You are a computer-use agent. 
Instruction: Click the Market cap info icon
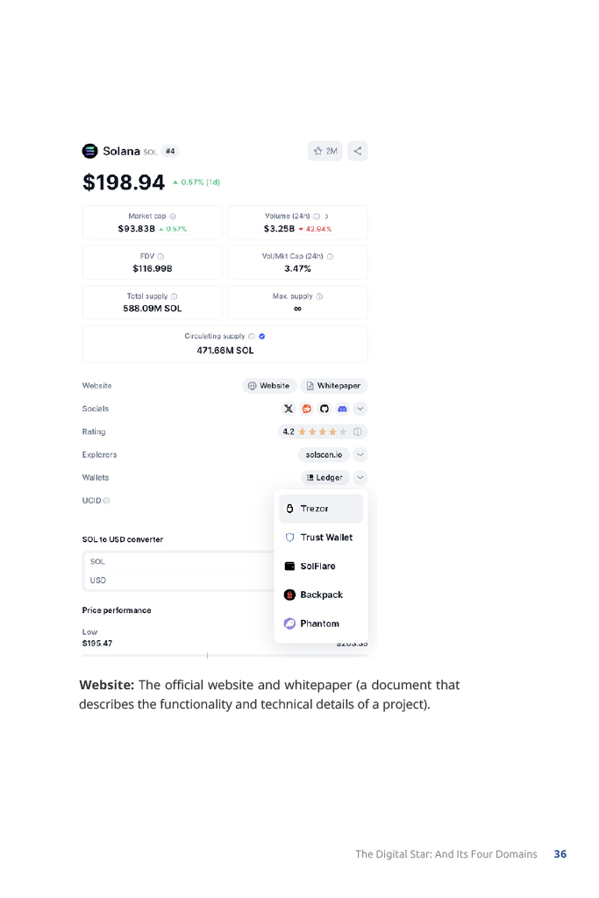[173, 216]
